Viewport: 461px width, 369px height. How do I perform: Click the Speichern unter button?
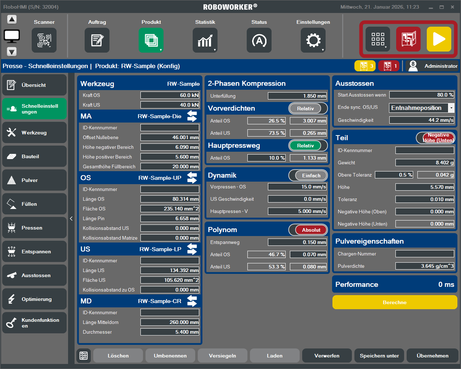379,356
